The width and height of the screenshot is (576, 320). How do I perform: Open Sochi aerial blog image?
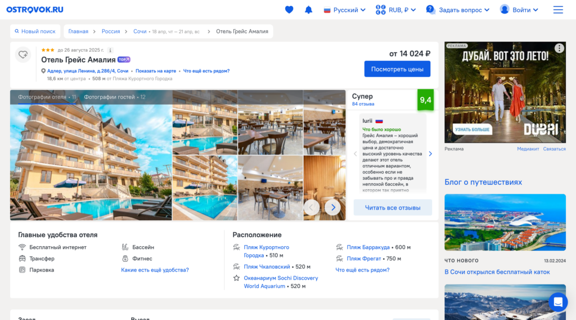coord(505,223)
